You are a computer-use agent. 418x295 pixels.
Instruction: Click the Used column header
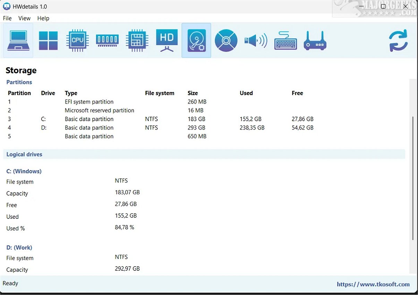pyautogui.click(x=246, y=93)
